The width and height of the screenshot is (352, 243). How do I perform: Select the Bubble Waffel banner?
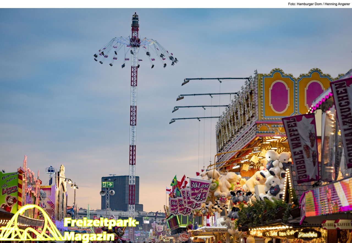(x=301, y=149)
